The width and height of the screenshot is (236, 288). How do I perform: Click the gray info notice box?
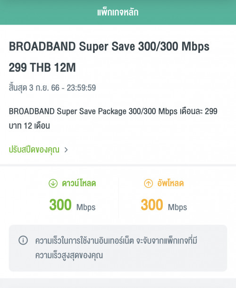118,248
